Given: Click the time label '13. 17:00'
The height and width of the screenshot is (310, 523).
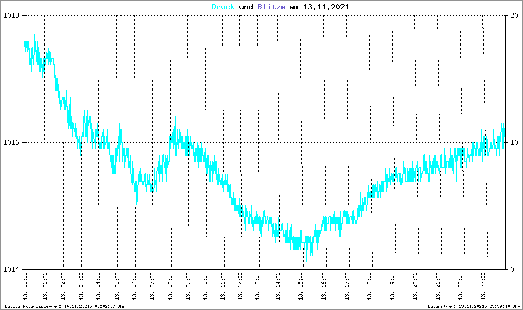Looking at the screenshot, I should (x=347, y=286).
